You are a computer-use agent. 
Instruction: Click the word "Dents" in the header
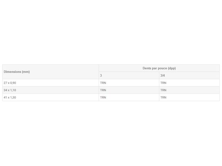click(x=147, y=68)
